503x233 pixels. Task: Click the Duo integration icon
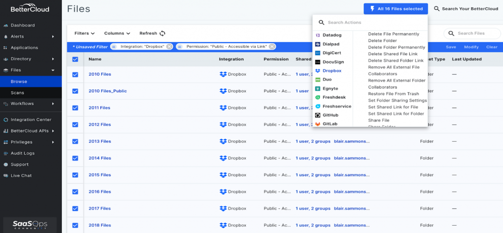(318, 79)
